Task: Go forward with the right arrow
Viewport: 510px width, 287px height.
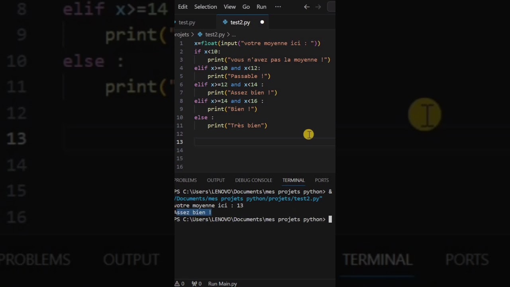Action: click(318, 7)
